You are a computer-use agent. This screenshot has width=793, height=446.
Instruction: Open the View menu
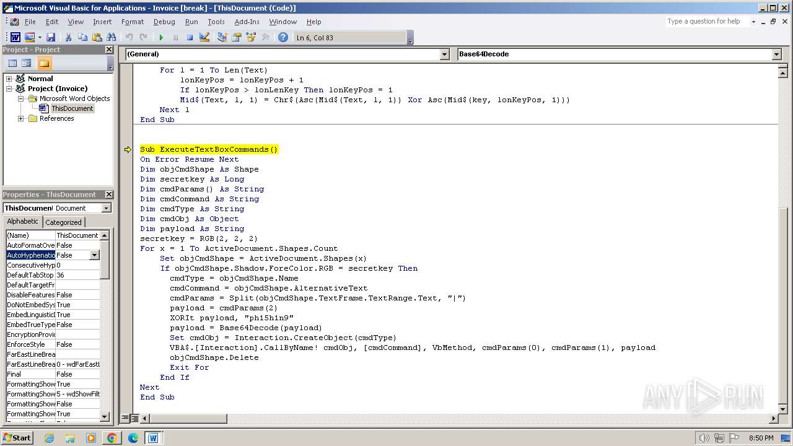point(76,22)
